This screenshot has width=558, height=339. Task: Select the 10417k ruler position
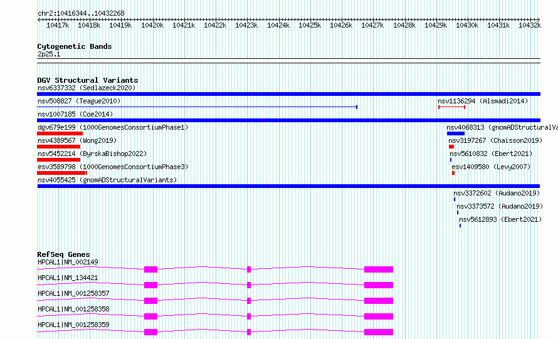(58, 25)
